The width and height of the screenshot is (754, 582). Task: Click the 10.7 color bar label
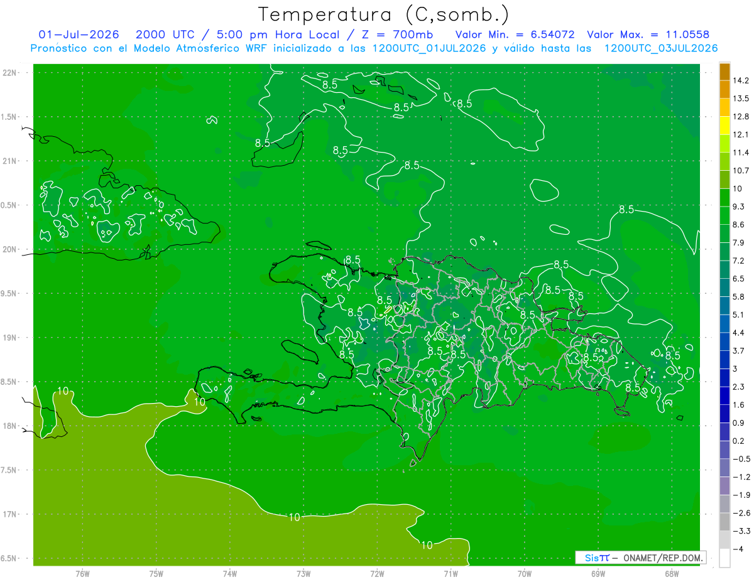click(x=741, y=170)
